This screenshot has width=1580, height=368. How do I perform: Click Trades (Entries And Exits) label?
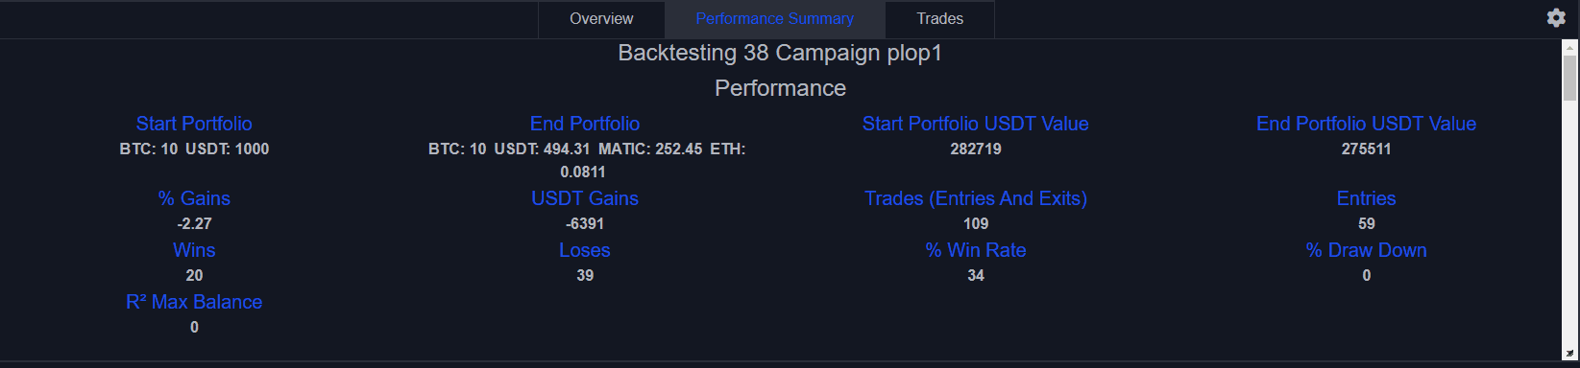point(976,198)
